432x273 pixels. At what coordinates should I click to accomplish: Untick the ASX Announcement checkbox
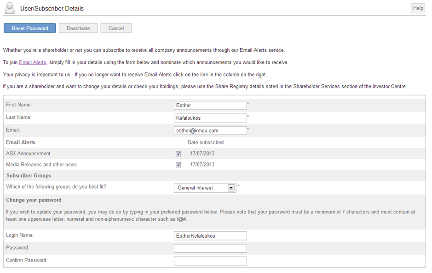click(178, 154)
